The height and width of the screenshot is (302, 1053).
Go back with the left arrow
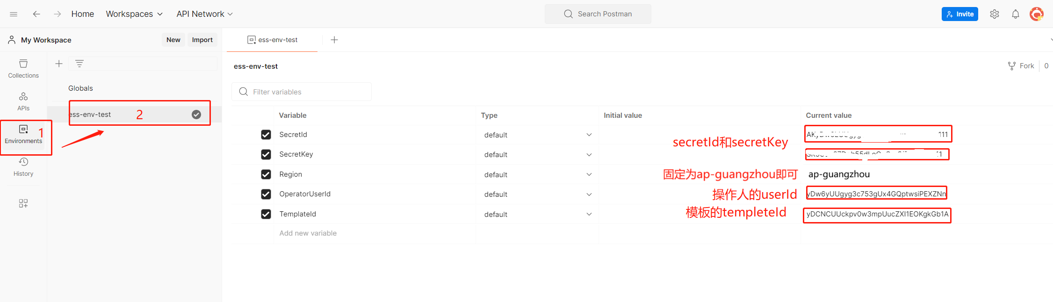point(36,14)
